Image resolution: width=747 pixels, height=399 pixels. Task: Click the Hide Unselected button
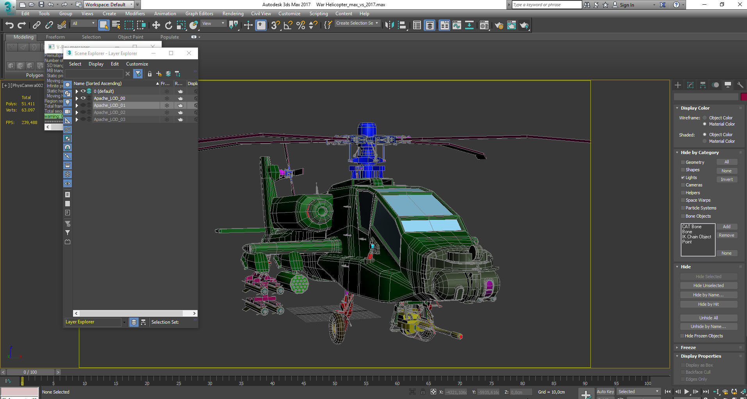709,286
